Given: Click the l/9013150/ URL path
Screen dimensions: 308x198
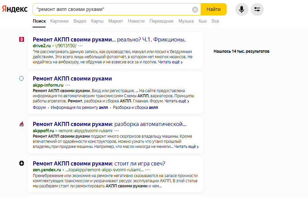Looking at the screenshot, I should click(x=66, y=46).
